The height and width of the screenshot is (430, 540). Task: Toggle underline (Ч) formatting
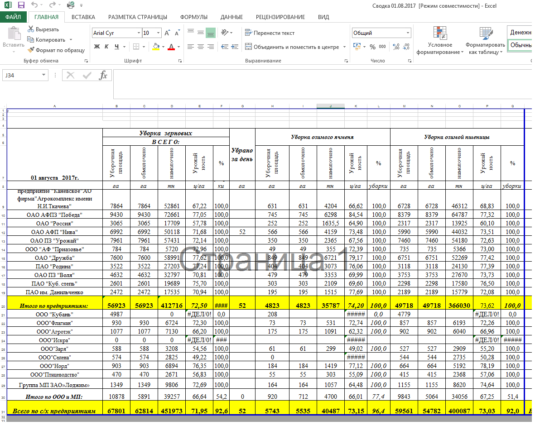(x=117, y=47)
